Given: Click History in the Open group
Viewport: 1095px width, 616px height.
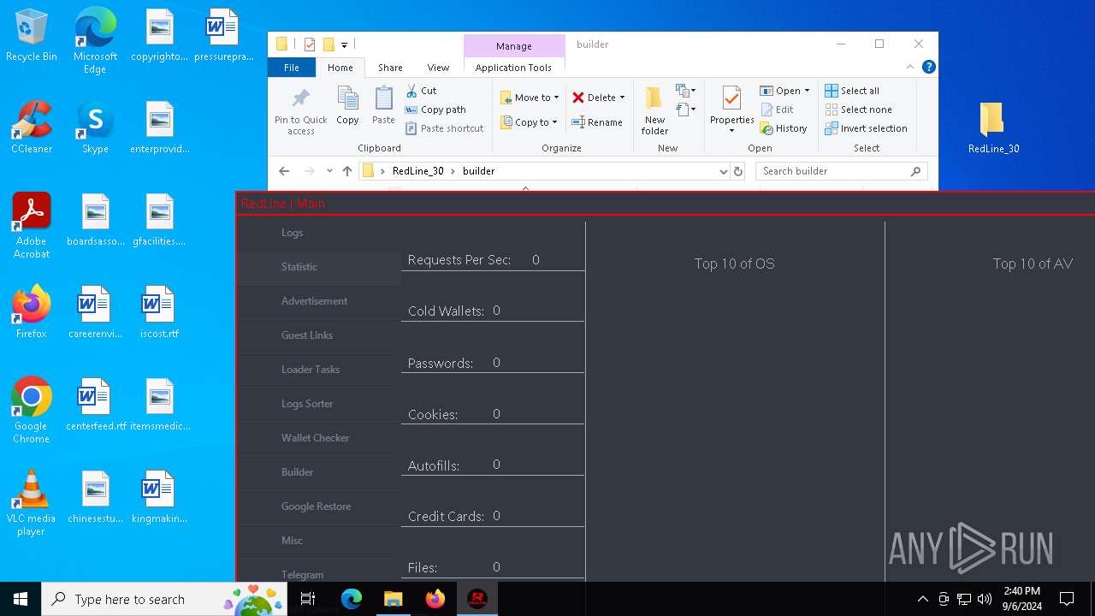Looking at the screenshot, I should tap(784, 128).
